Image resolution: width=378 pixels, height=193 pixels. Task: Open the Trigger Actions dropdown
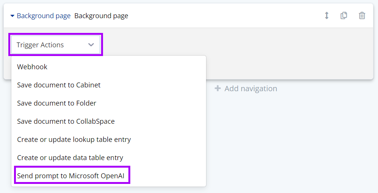pyautogui.click(x=55, y=45)
